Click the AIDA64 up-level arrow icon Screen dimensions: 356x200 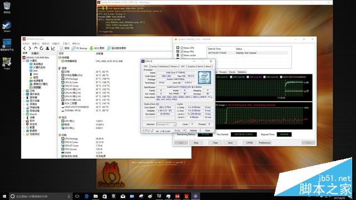coord(36,48)
